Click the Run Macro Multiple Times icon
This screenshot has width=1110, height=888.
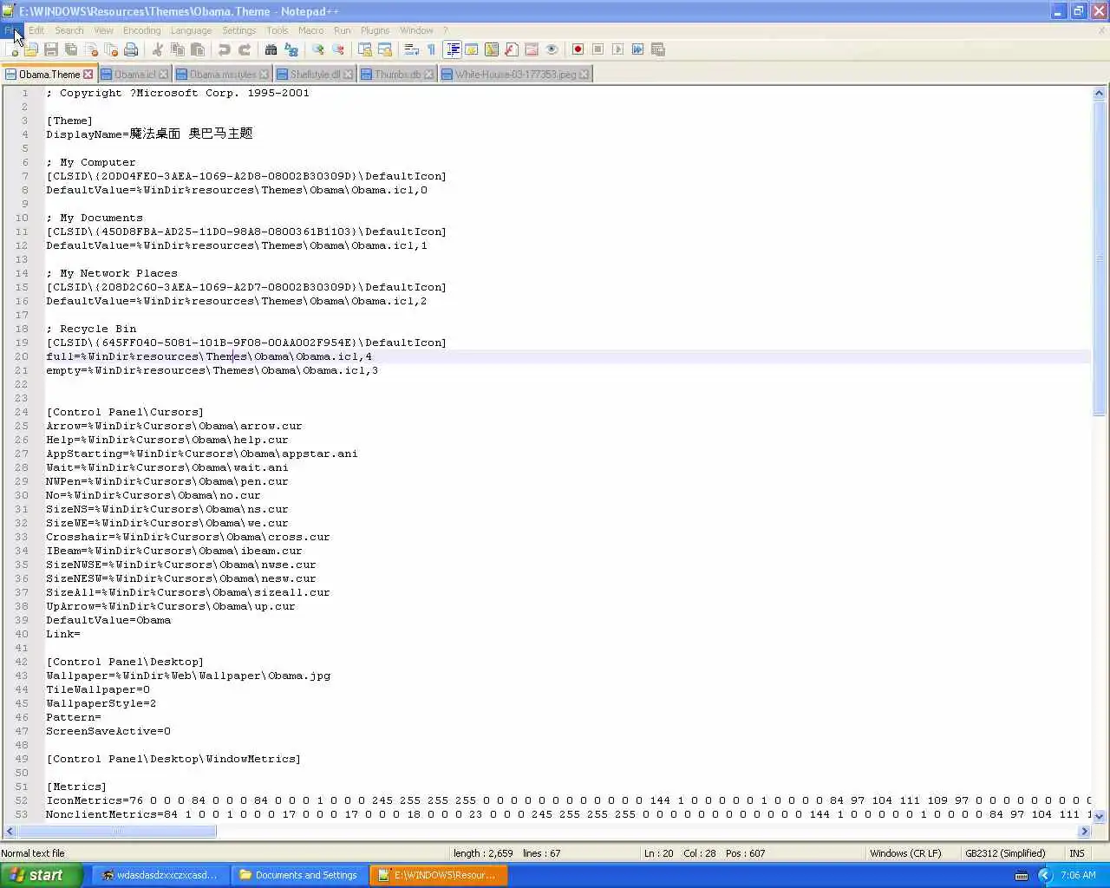[x=637, y=49]
